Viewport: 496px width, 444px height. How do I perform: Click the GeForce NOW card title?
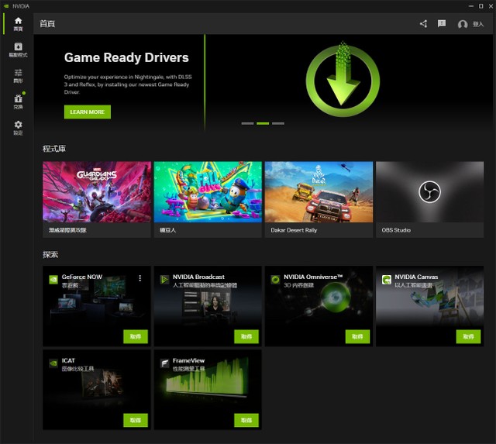[x=82, y=277]
